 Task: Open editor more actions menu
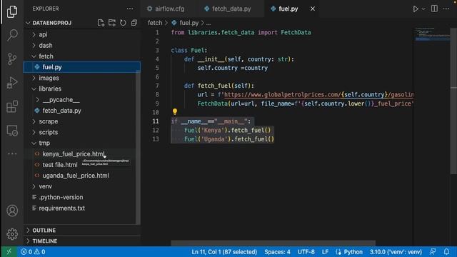446,9
